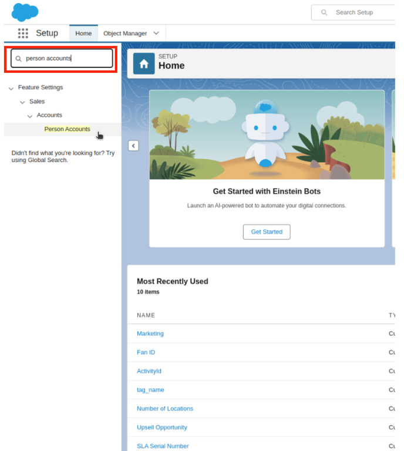Image resolution: width=404 pixels, height=451 pixels.
Task: Collapse the Feature Settings tree node
Action: coord(11,88)
